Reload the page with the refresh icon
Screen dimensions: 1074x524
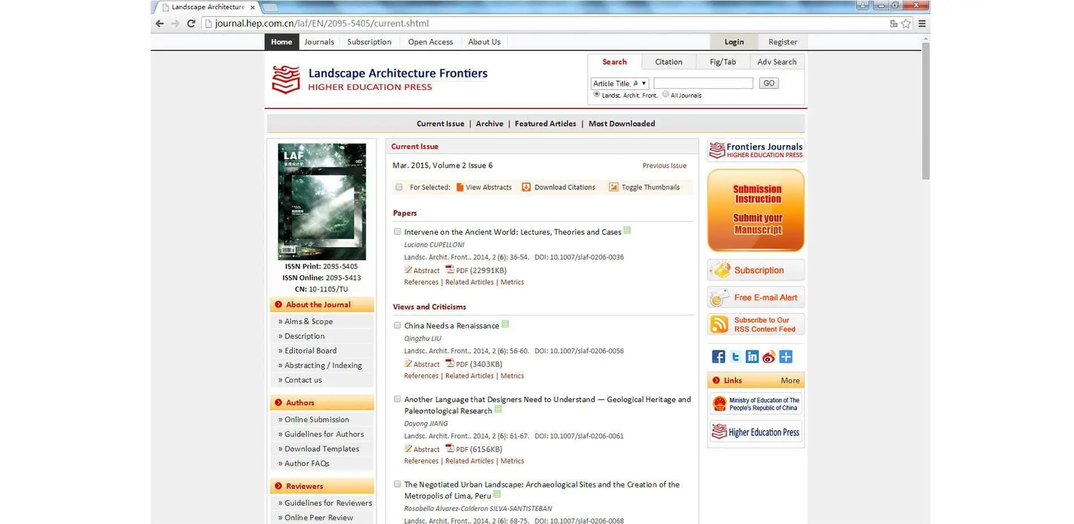coord(191,24)
